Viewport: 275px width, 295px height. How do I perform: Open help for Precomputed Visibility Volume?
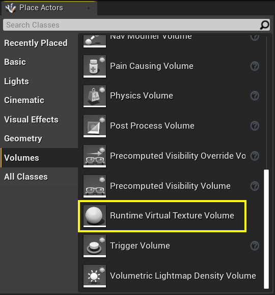255,186
